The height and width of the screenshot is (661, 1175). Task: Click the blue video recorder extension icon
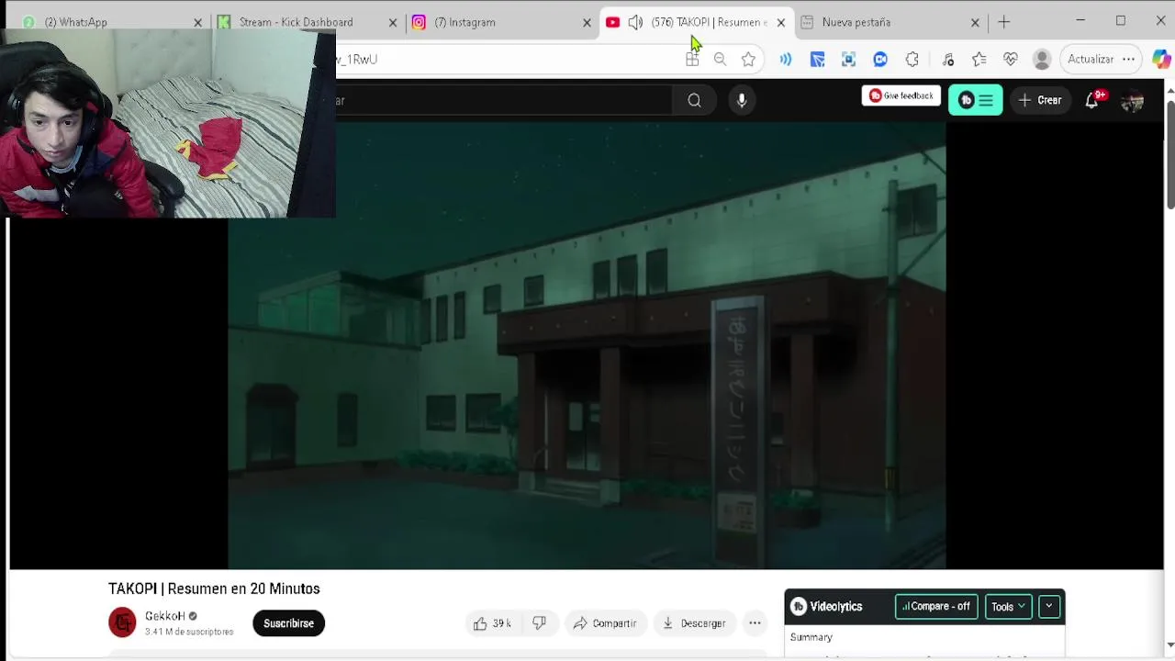pos(880,59)
